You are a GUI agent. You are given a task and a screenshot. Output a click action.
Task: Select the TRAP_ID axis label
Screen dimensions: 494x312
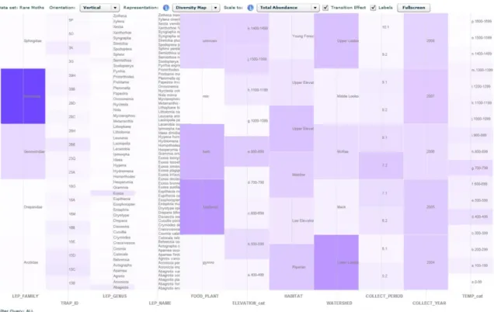point(69,303)
